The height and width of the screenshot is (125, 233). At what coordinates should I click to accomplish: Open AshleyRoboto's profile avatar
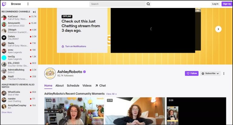tap(50, 73)
